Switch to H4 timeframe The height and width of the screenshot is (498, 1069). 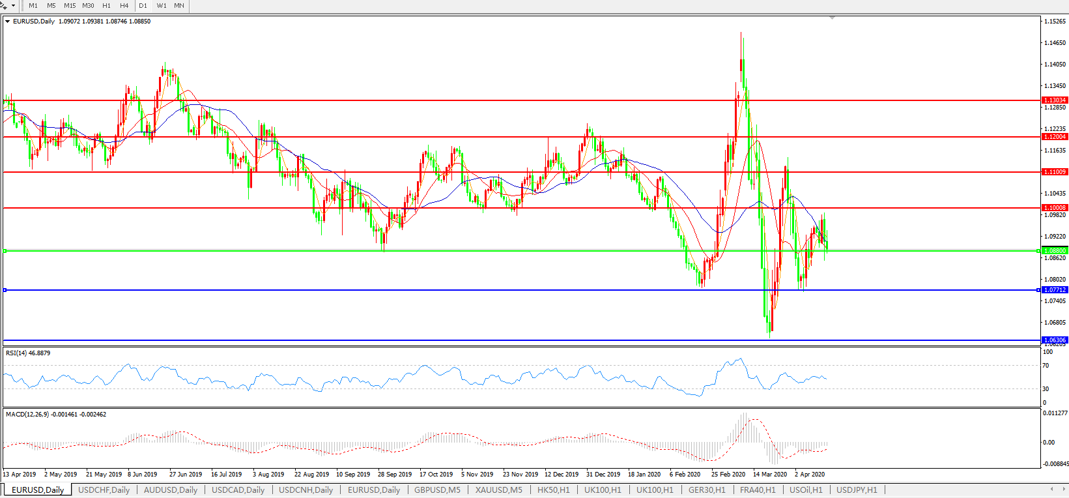click(124, 6)
